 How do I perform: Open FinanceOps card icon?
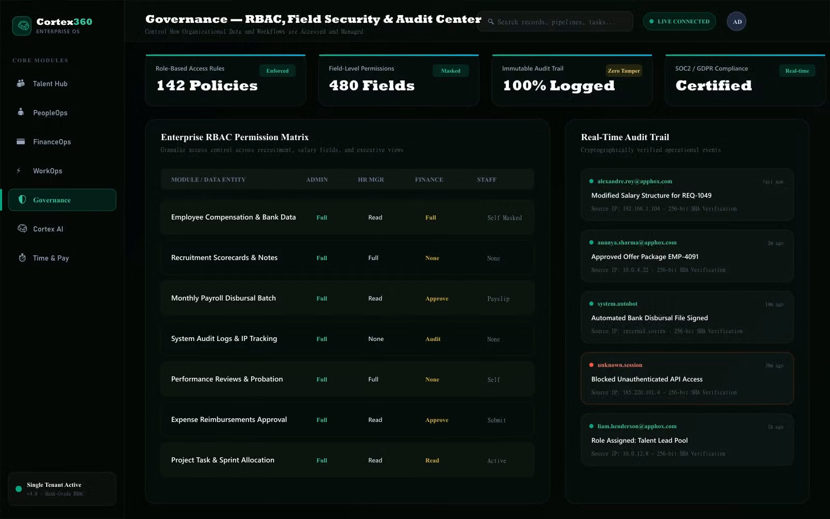[21, 141]
